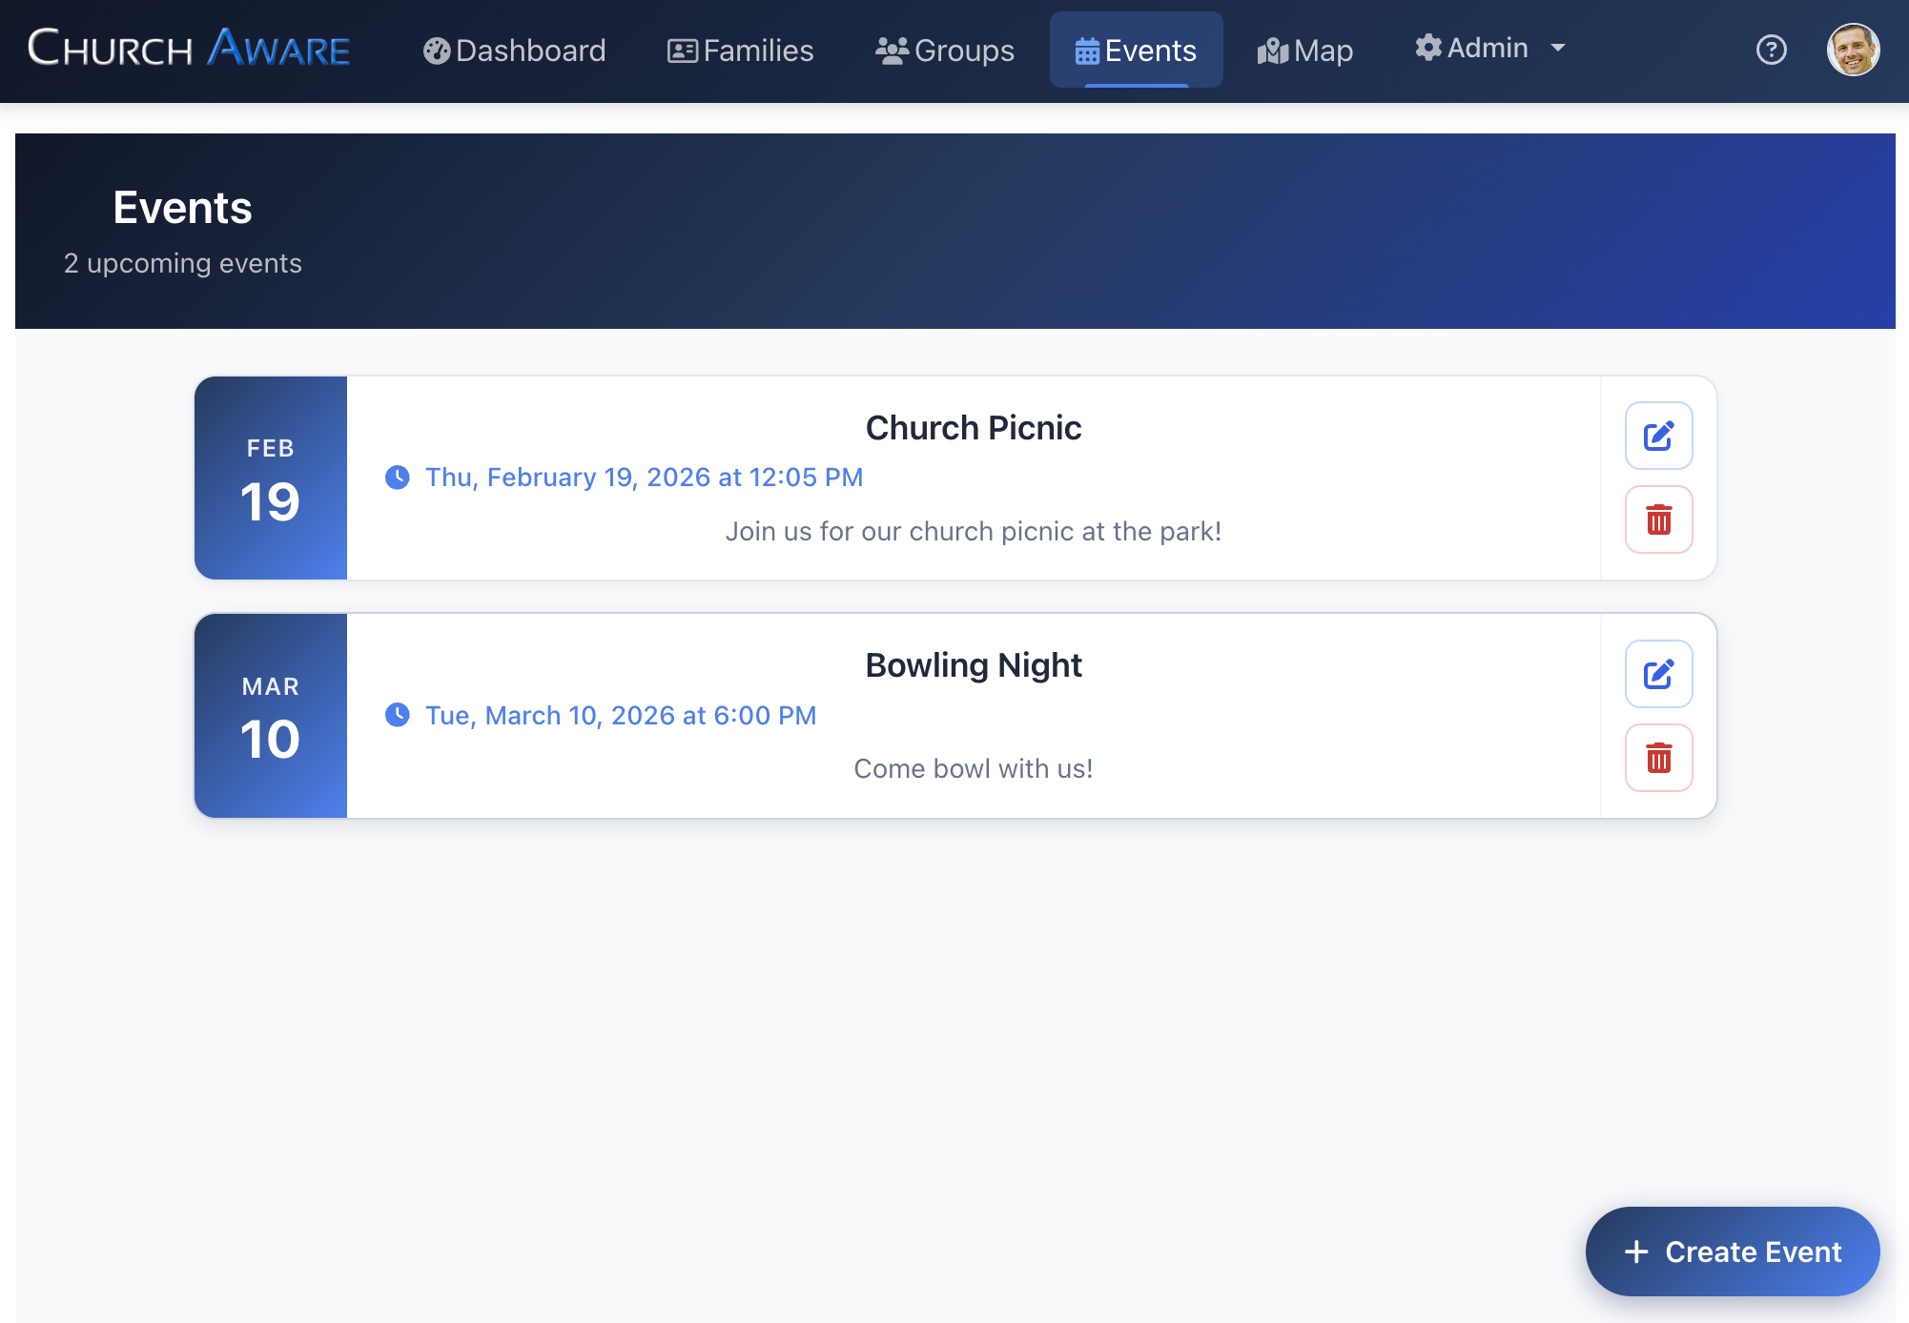This screenshot has height=1323, width=1909.
Task: Edit the Bowling Night event
Action: (1658, 674)
